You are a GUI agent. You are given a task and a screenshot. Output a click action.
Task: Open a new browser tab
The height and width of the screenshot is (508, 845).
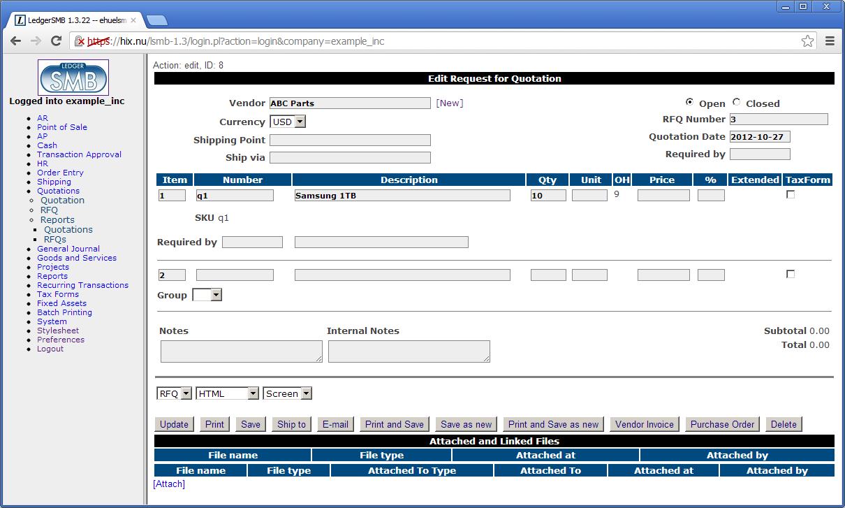157,20
